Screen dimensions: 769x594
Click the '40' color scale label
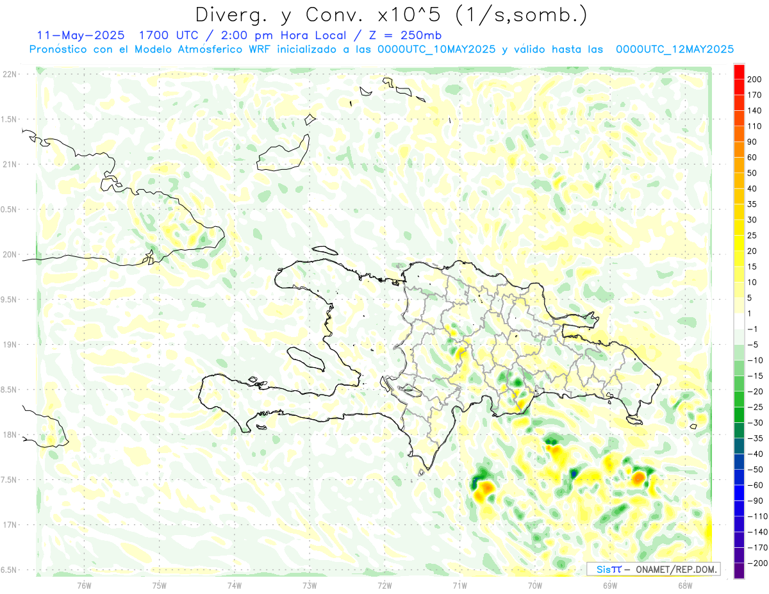pyautogui.click(x=752, y=188)
